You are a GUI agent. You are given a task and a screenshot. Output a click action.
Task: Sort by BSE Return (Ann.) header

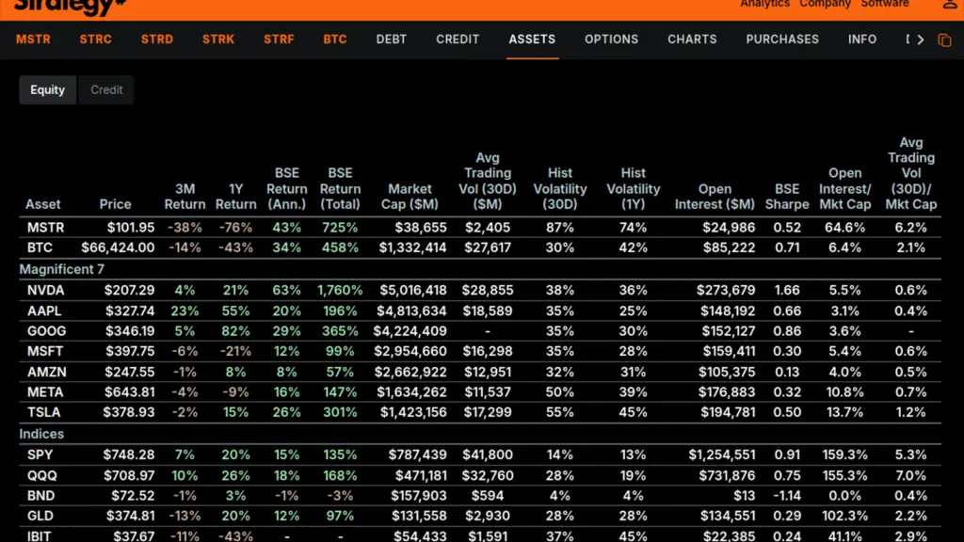pyautogui.click(x=286, y=188)
